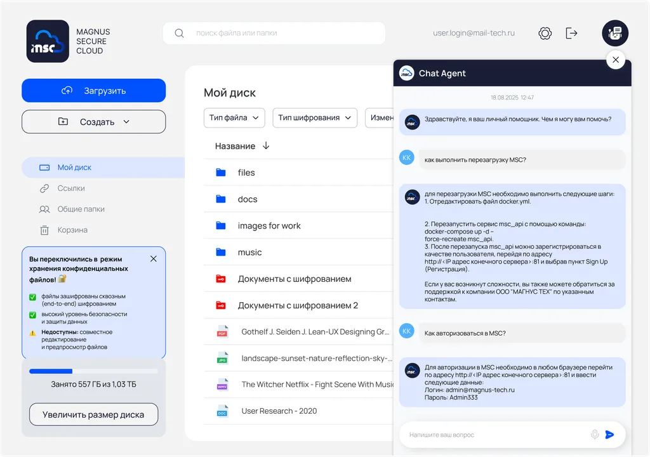Screen dimensions: 650x457
Task: Click the WMV icon of The Witcher file
Action: 222,385
